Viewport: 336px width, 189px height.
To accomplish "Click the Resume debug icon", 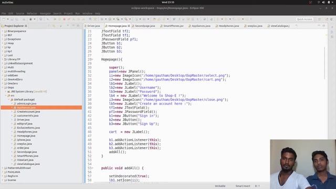I will point(55,19).
